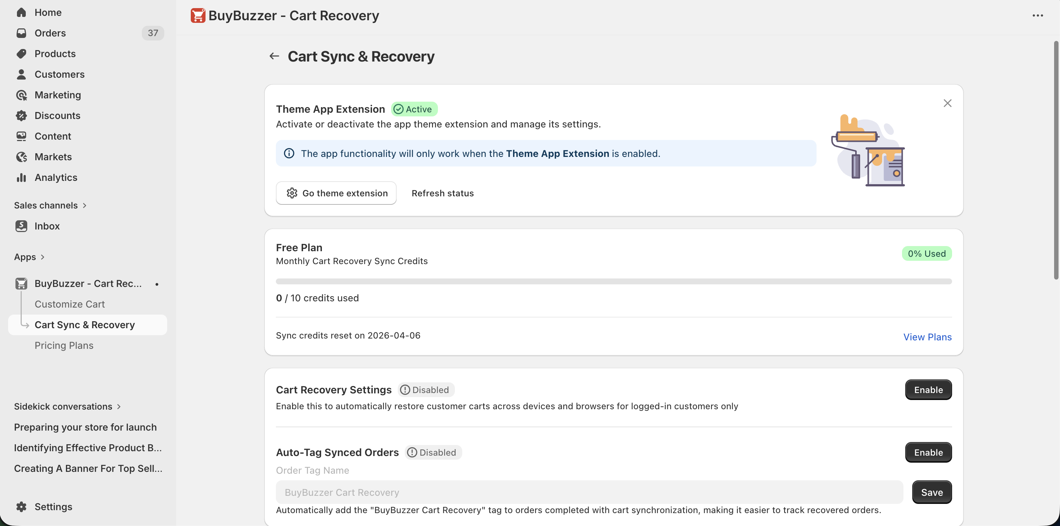Open View Plans link
Image resolution: width=1060 pixels, height=526 pixels.
pos(927,337)
